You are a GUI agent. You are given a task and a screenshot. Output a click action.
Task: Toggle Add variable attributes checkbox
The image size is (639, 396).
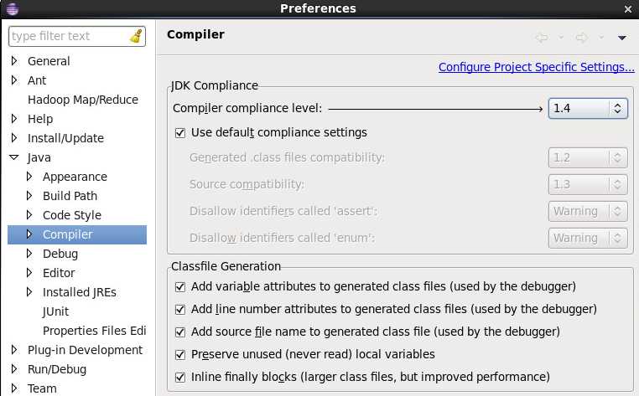click(180, 287)
